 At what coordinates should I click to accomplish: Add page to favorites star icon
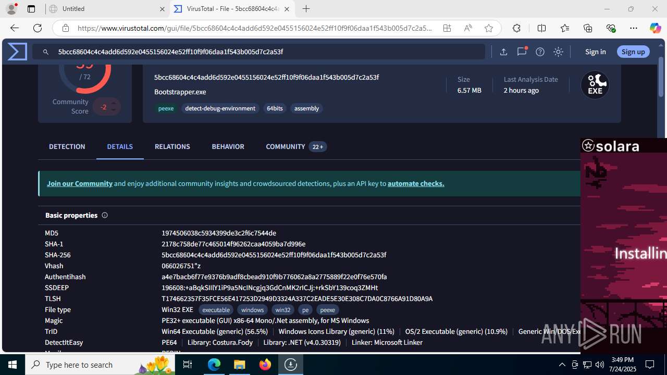coord(489,28)
